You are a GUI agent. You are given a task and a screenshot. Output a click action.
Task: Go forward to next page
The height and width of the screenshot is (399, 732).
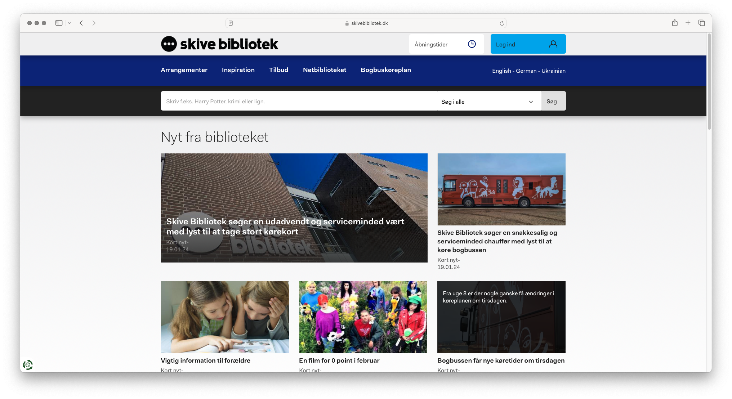(94, 23)
